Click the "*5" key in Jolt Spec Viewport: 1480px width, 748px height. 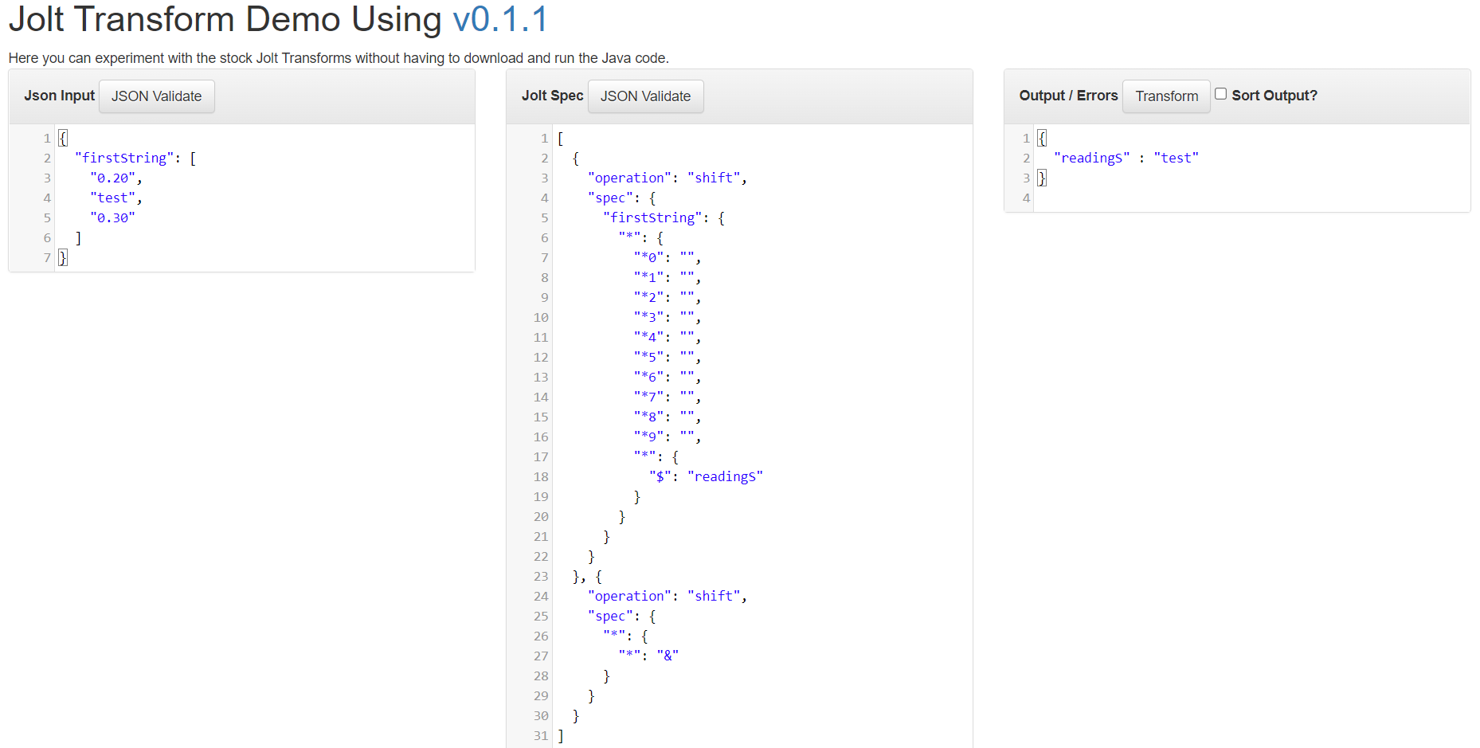click(648, 357)
